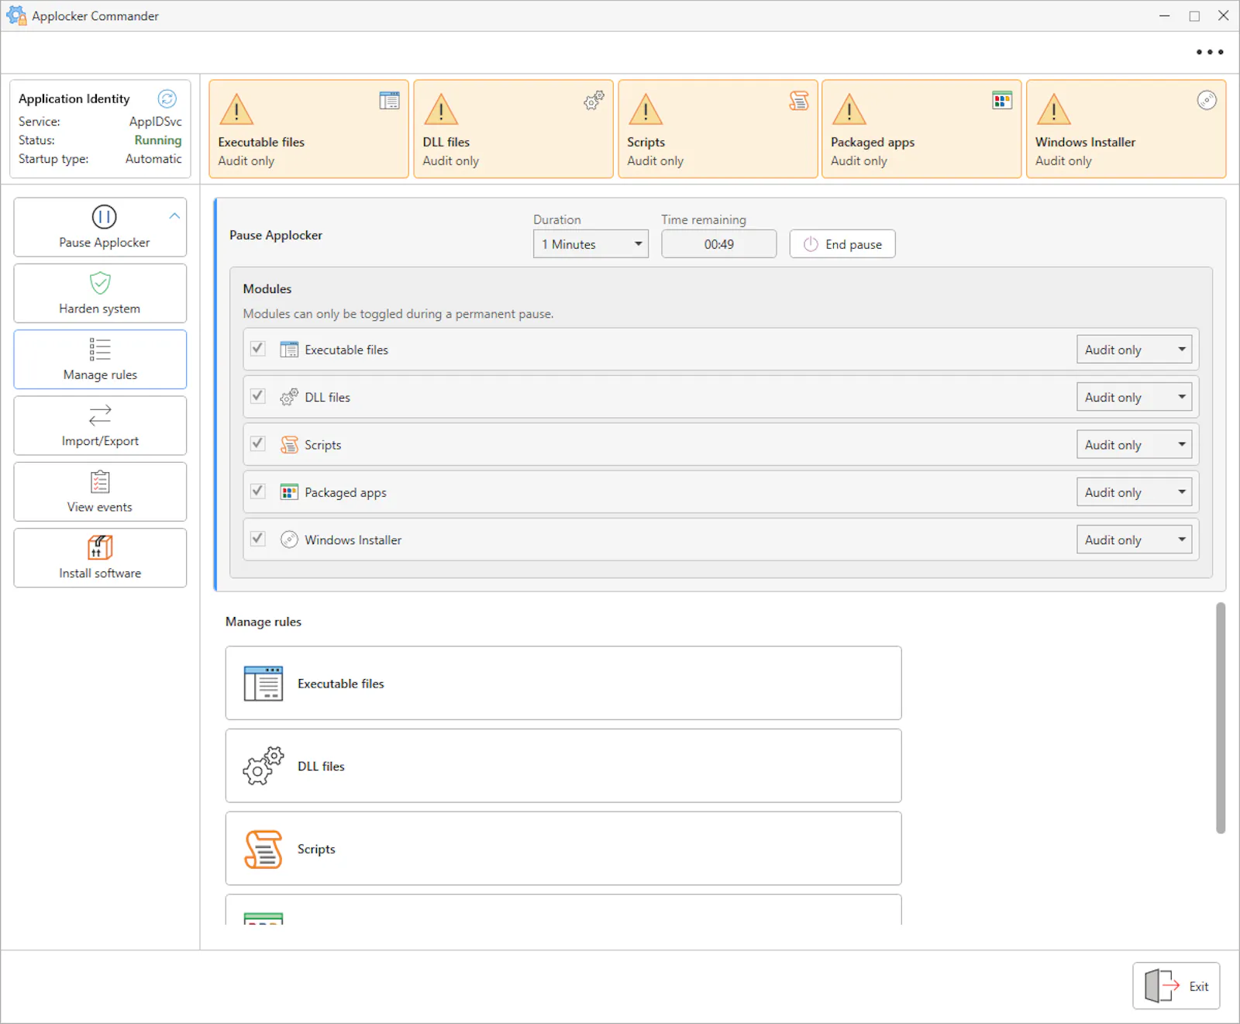Click warning triangle on Executable files card

pyautogui.click(x=236, y=109)
